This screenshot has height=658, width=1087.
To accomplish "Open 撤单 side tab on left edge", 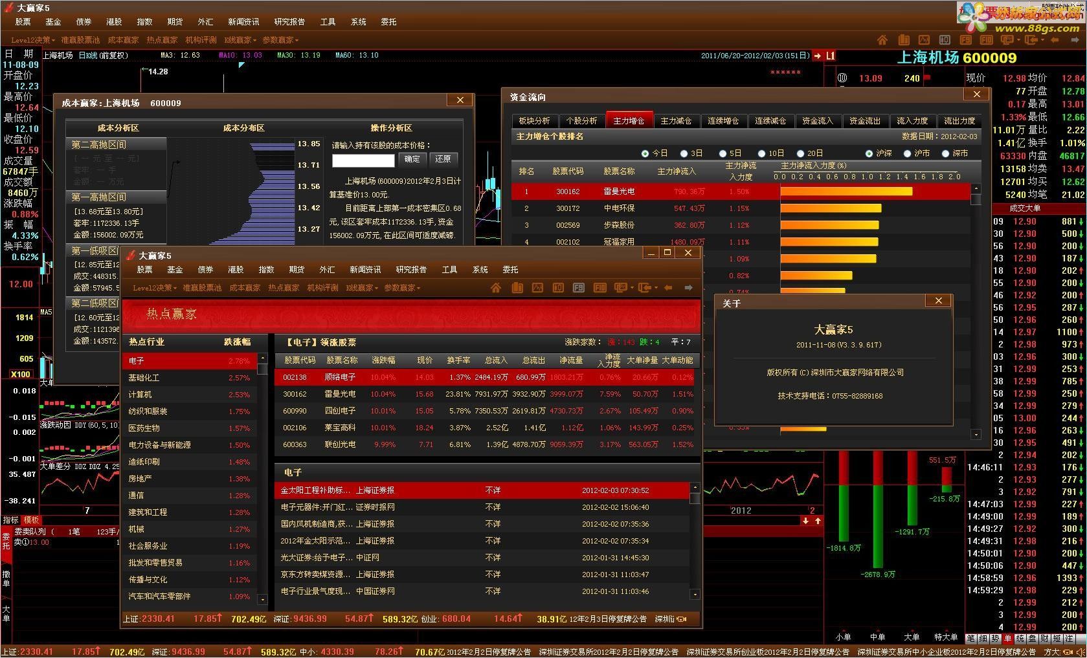I will [x=6, y=578].
